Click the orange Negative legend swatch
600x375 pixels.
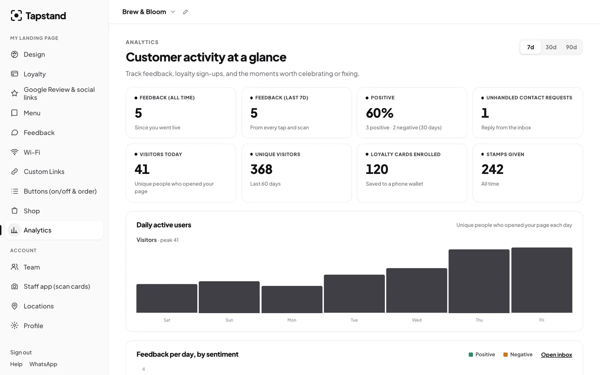505,355
